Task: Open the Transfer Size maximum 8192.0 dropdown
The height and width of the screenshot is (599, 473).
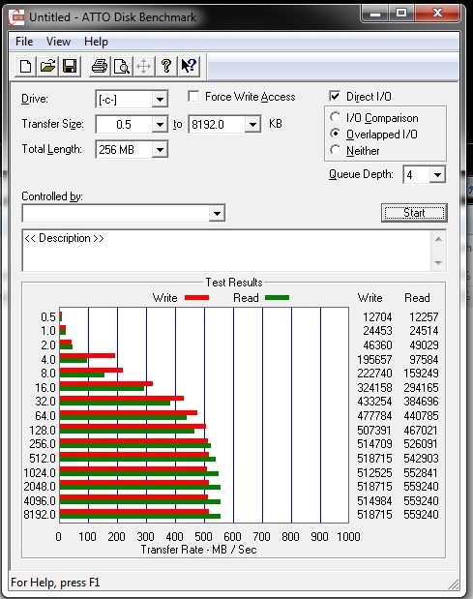Action: point(252,124)
